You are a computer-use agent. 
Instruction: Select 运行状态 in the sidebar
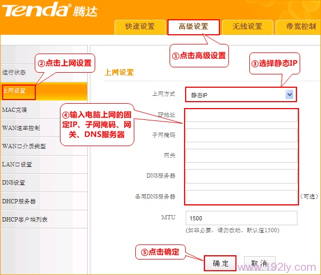pyautogui.click(x=14, y=72)
